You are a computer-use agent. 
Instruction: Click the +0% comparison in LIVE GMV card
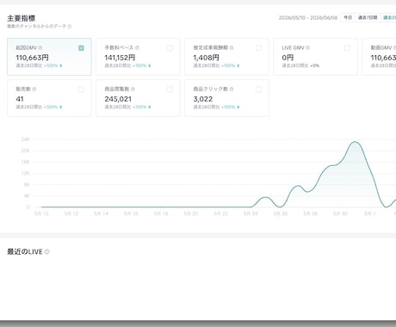pyautogui.click(x=314, y=65)
